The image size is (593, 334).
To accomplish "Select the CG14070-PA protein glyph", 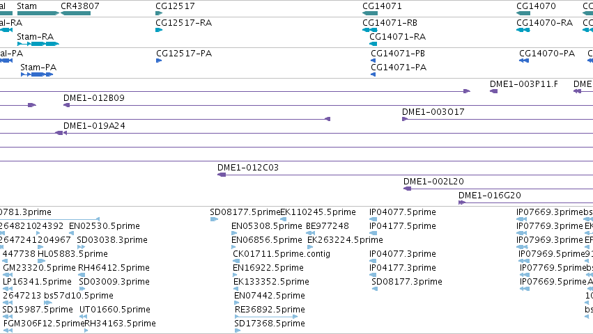I will tap(524, 61).
